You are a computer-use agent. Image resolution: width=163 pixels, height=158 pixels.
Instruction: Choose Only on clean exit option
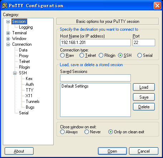(x=110, y=132)
